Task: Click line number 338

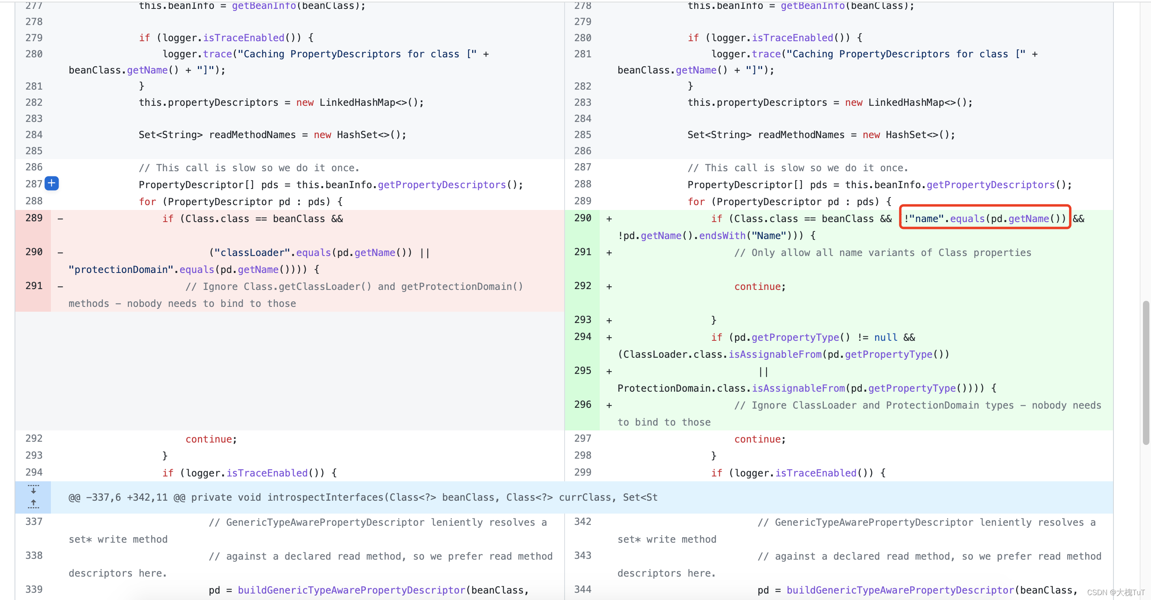Action: point(34,555)
